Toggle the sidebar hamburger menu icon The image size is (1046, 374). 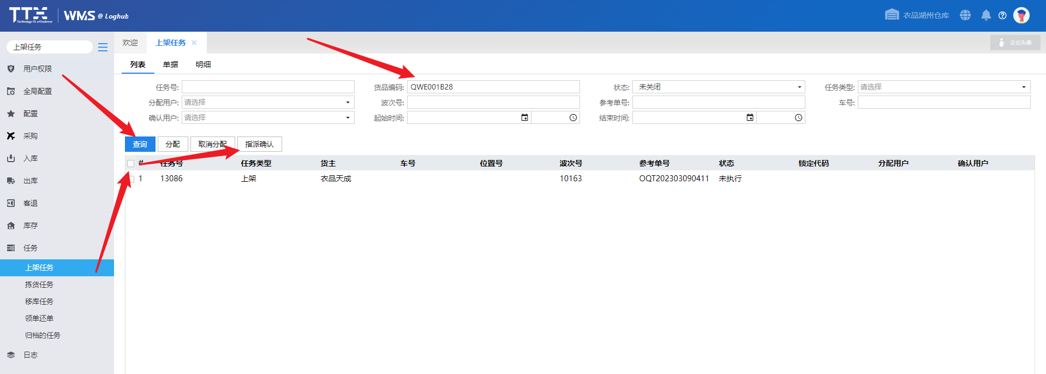[103, 48]
